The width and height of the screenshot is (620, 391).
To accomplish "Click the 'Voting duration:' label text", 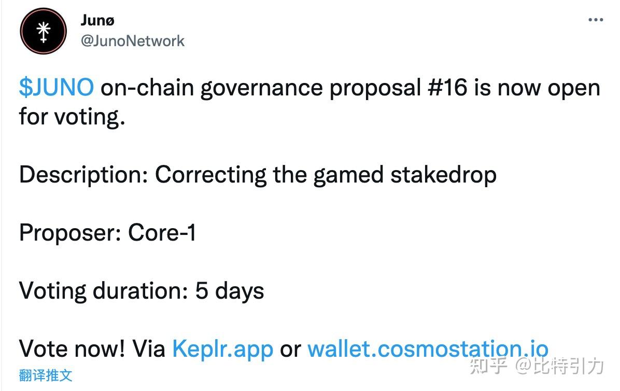I will 103,291.
